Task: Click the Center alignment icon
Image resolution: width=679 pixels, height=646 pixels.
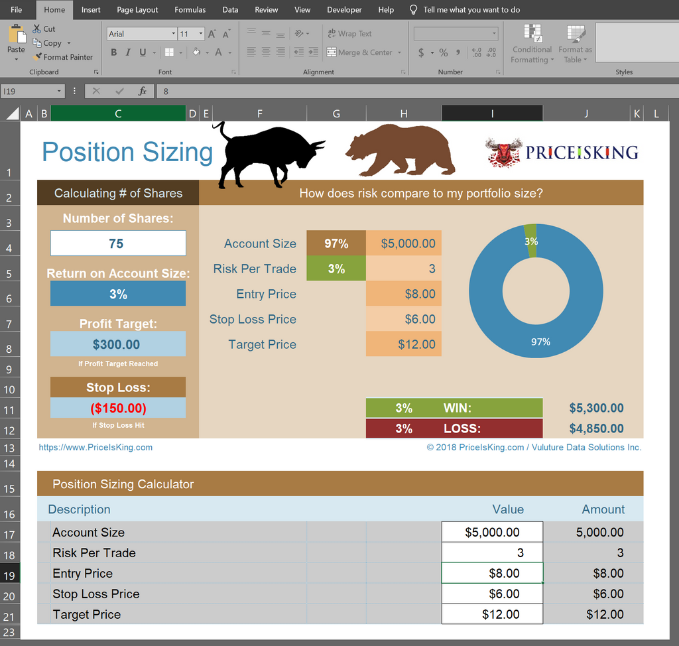Action: click(266, 52)
